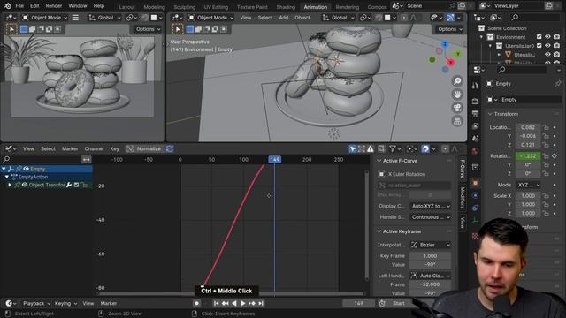
Task: Toggle Environment collection checkbox
Action: (539, 37)
